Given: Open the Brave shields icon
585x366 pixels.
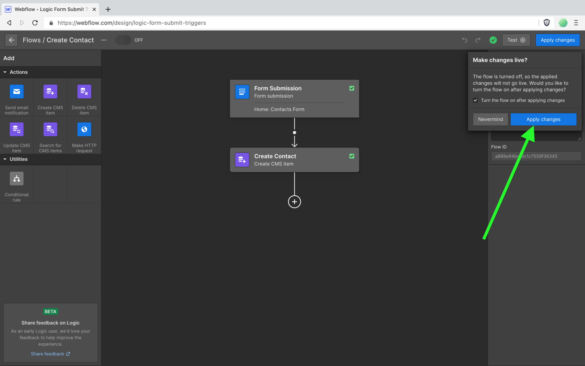Looking at the screenshot, I should tap(547, 23).
